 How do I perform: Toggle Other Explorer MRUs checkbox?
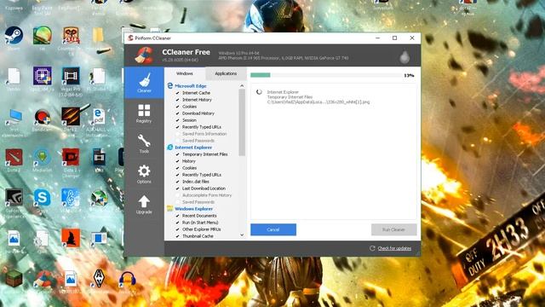(178, 229)
